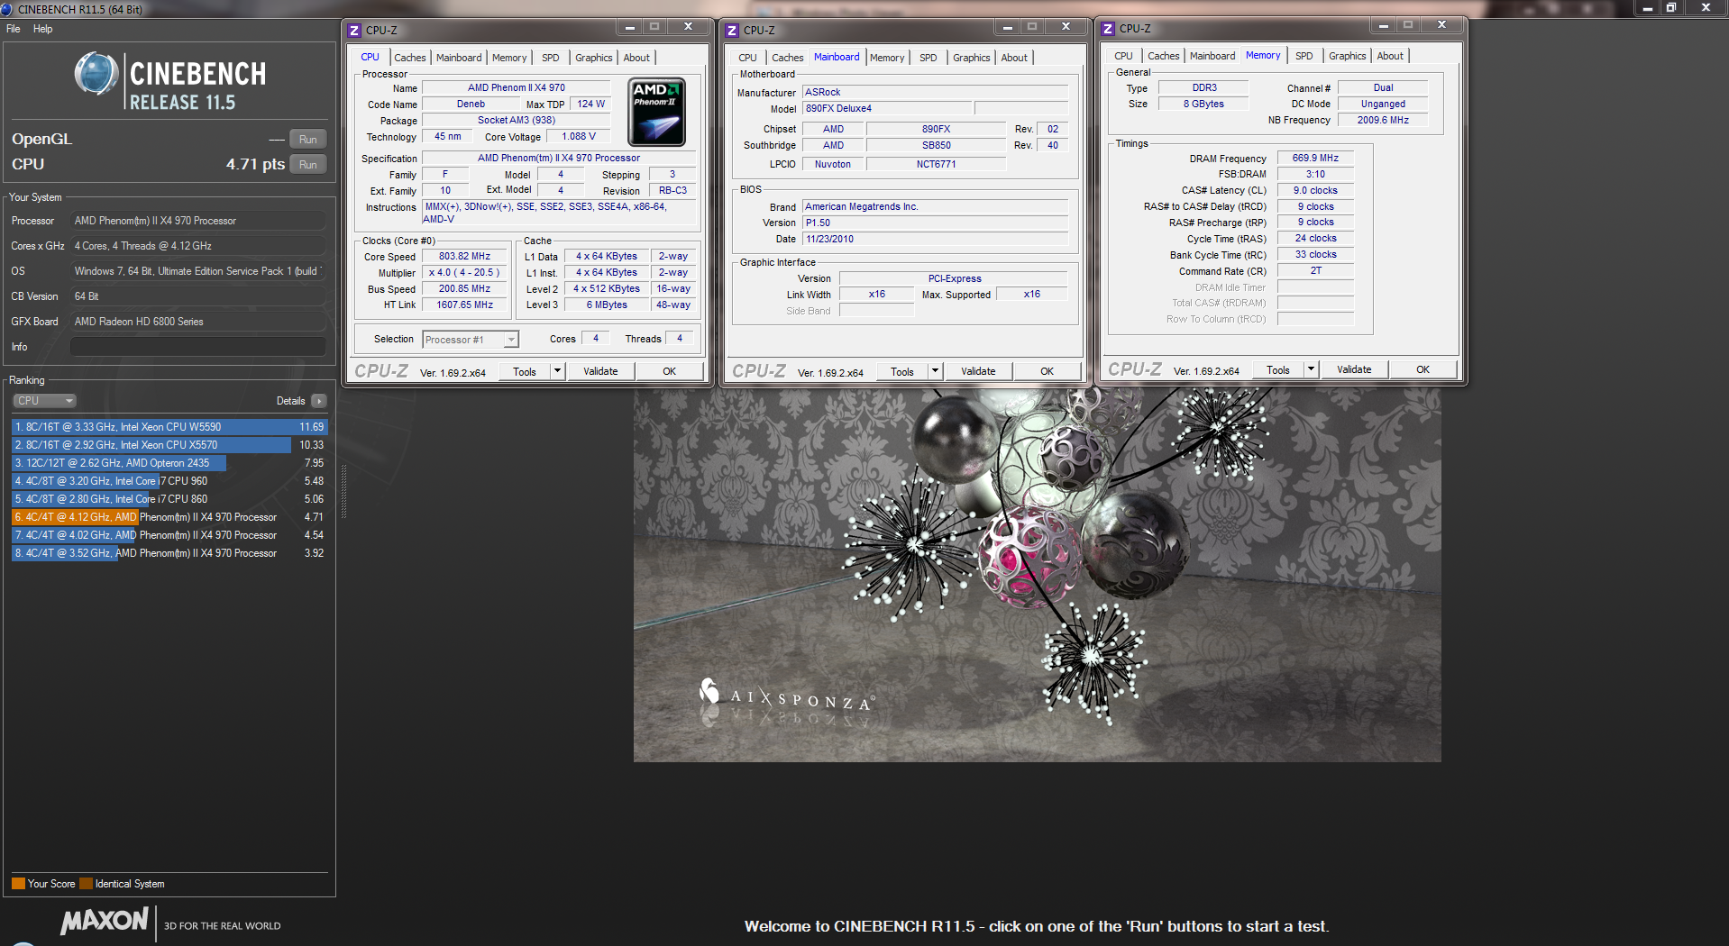The height and width of the screenshot is (946, 1729).
Task: Select ranking row Intel Core i7 CPU 860
Action: click(x=169, y=499)
